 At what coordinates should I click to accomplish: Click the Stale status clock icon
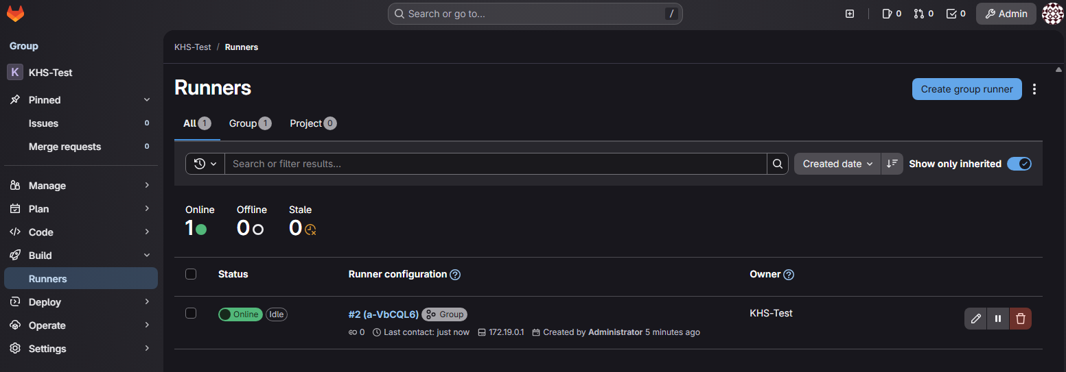click(311, 230)
